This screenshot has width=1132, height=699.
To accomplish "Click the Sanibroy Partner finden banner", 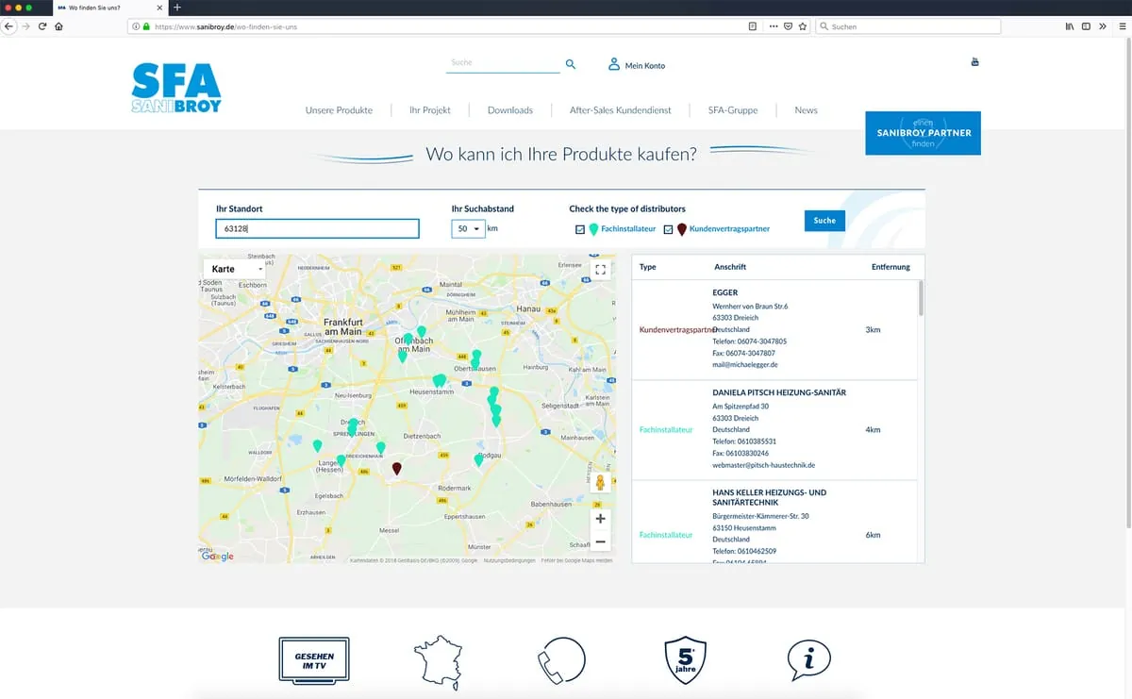I will pos(923,133).
